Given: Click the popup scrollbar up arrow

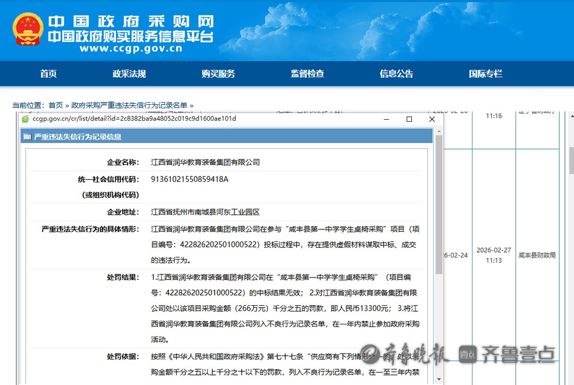Looking at the screenshot, I should (438, 138).
